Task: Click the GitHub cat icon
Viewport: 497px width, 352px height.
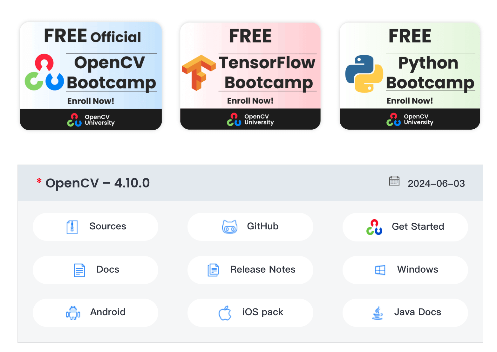Action: click(x=229, y=227)
